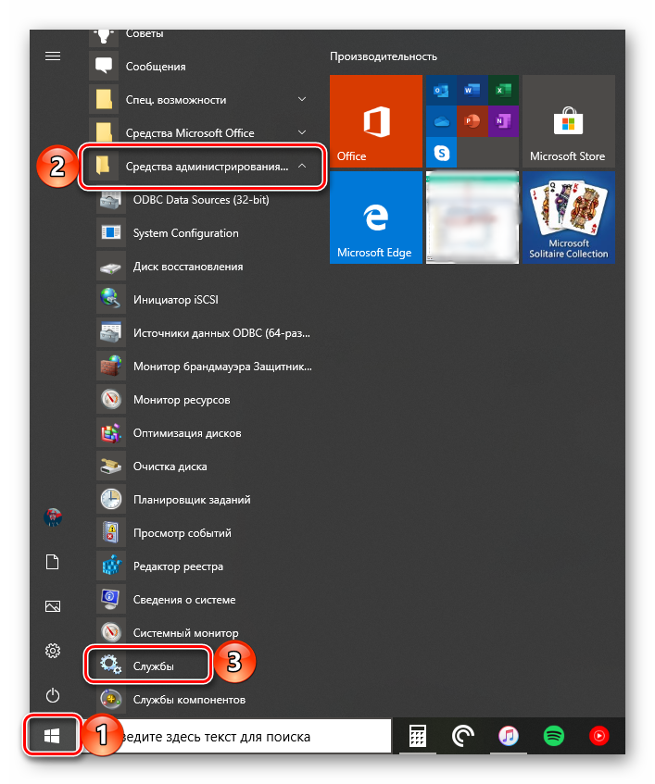Image resolution: width=655 pixels, height=784 pixels.
Task: Open Источники данных ODBC 64-bit icon
Action: 111,332
